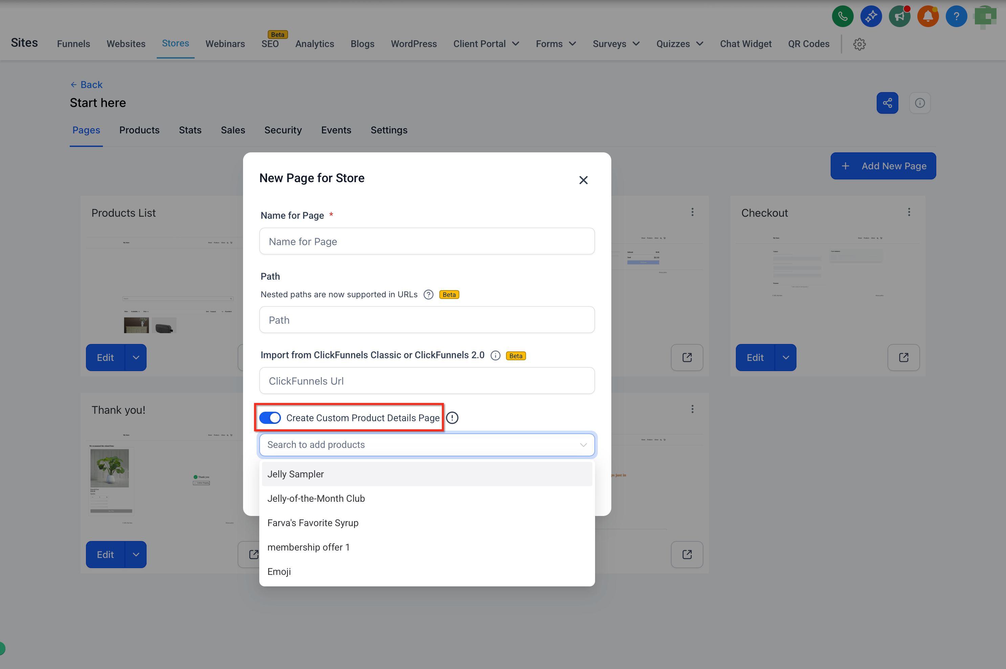Open Webinars in top navigation
The image size is (1006, 669).
225,44
